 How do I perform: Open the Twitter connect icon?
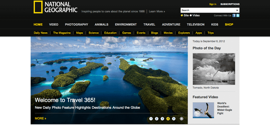tap(238, 15)
